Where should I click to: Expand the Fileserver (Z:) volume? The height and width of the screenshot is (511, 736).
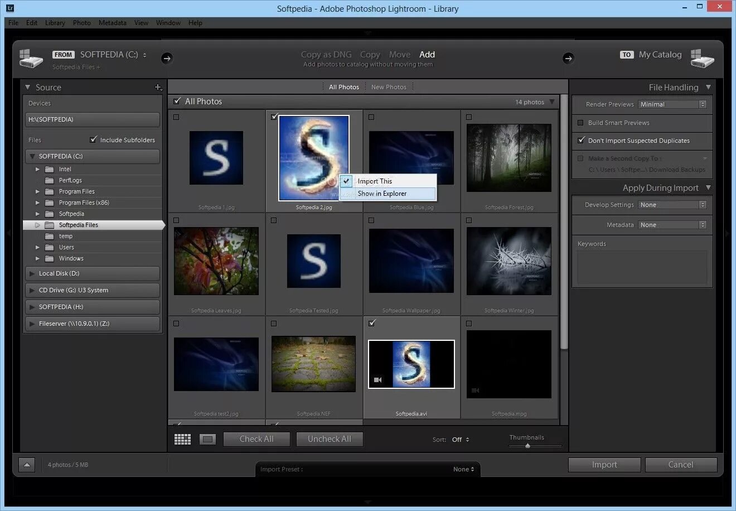pyautogui.click(x=32, y=324)
